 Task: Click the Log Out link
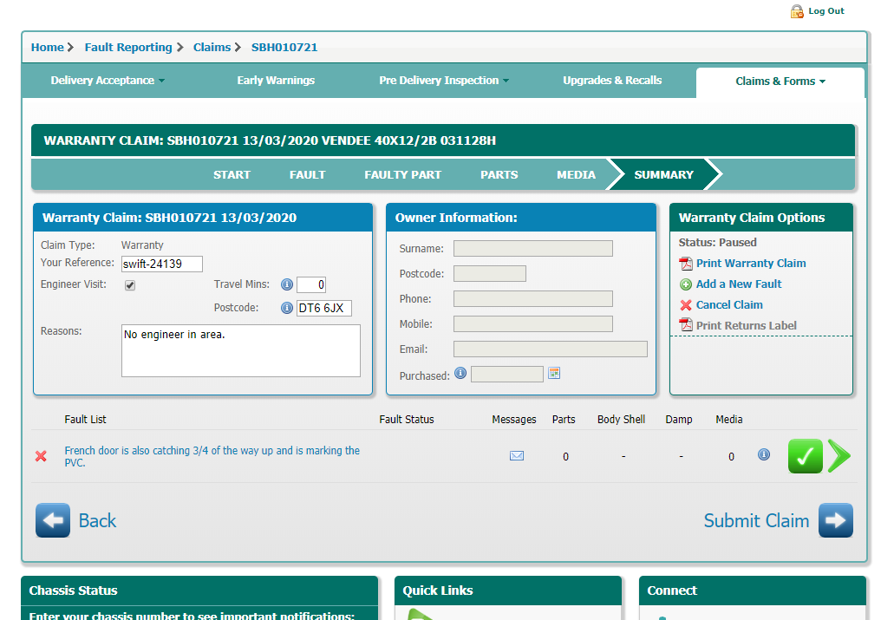[826, 10]
